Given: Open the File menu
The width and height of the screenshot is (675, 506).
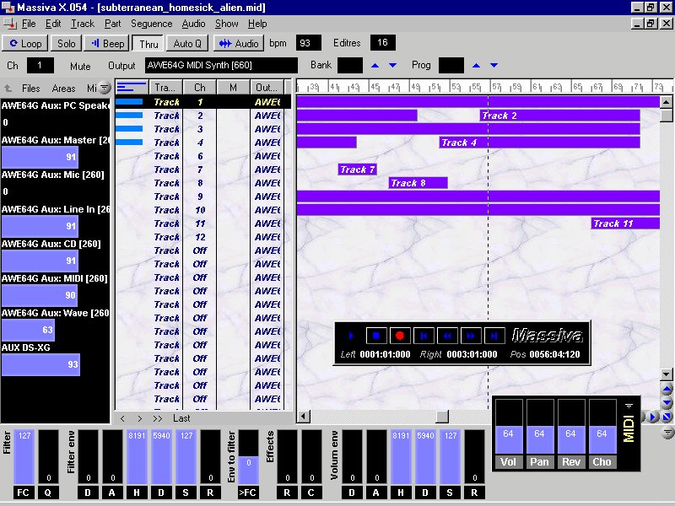Looking at the screenshot, I should click(x=29, y=24).
